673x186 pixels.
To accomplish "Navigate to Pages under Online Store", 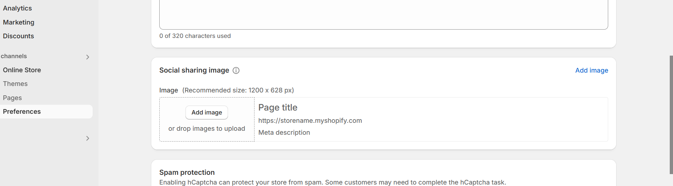I will click(12, 98).
